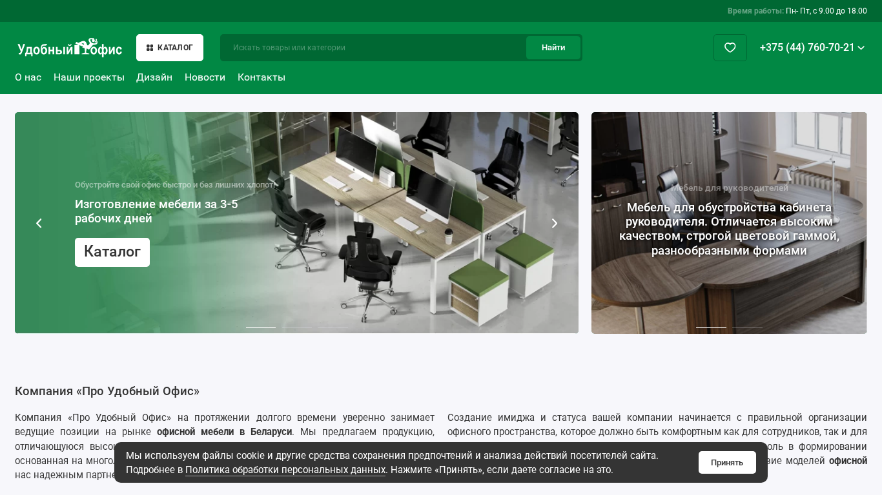882x495 pixels.
Task: Select the third slide indicator of the main banner
Action: 333,327
